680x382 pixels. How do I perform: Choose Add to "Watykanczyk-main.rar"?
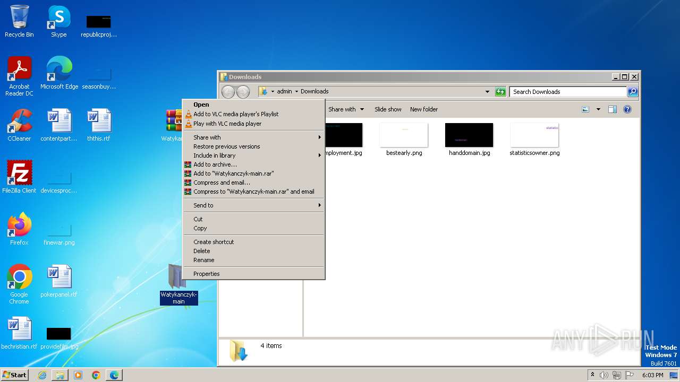(254, 173)
